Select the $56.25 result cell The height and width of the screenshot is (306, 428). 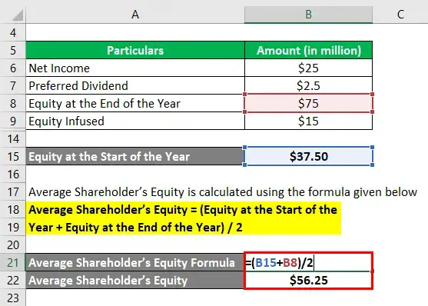pos(308,281)
